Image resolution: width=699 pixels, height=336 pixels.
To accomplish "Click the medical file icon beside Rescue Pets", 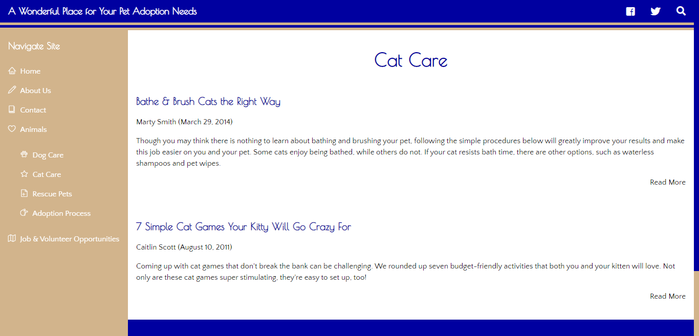I will tap(24, 193).
